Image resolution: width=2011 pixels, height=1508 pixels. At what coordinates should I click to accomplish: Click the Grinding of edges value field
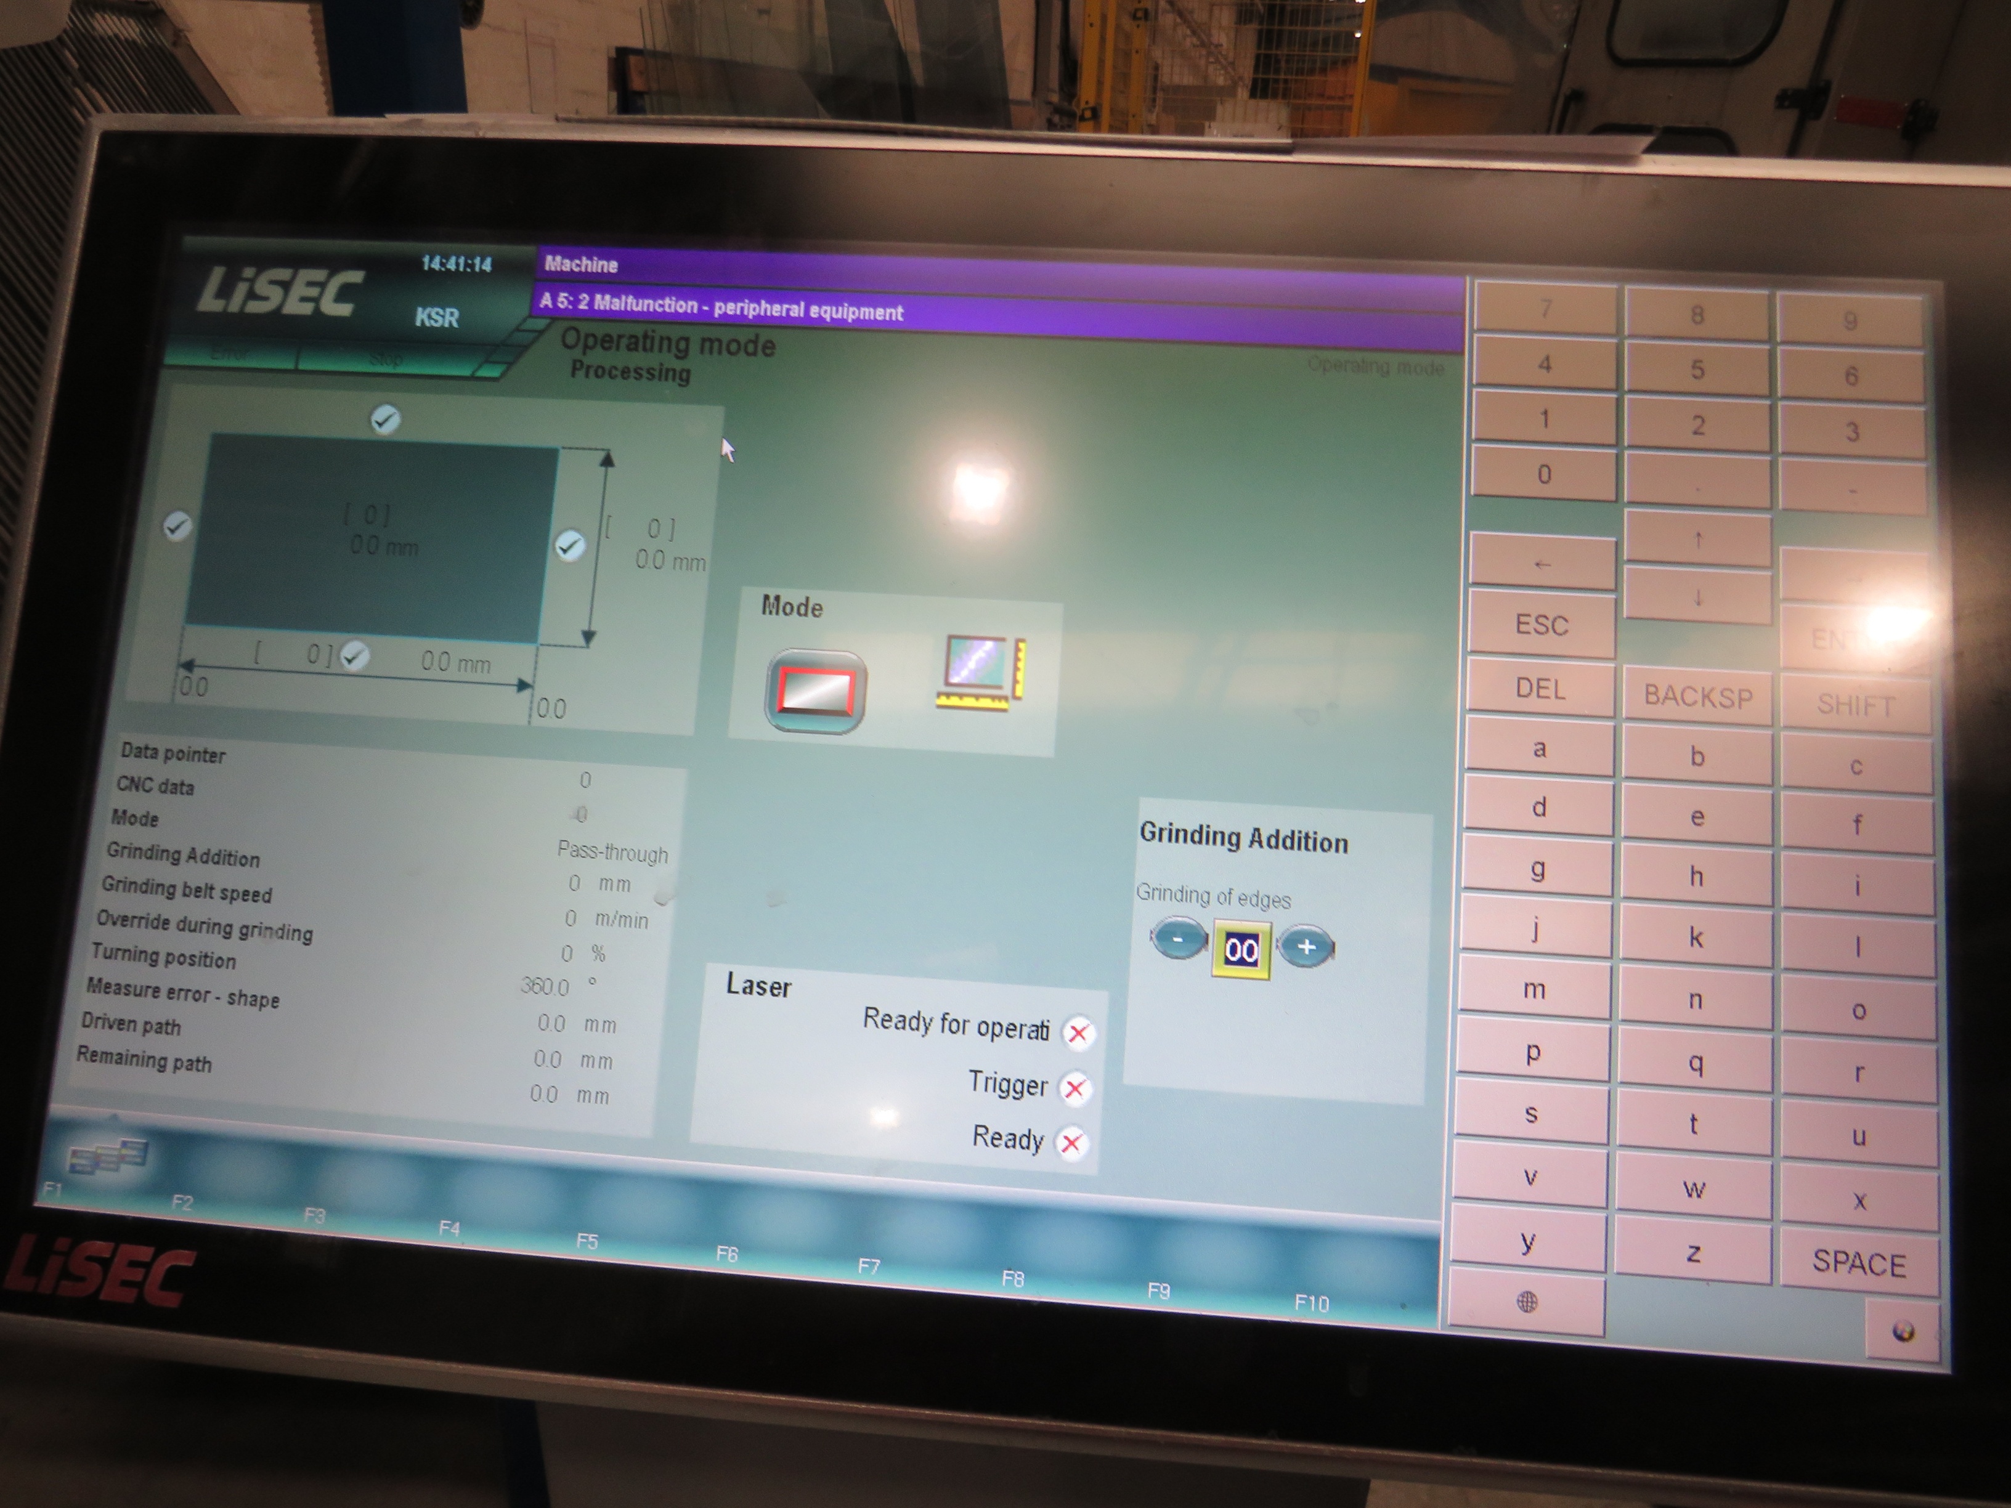click(1241, 950)
